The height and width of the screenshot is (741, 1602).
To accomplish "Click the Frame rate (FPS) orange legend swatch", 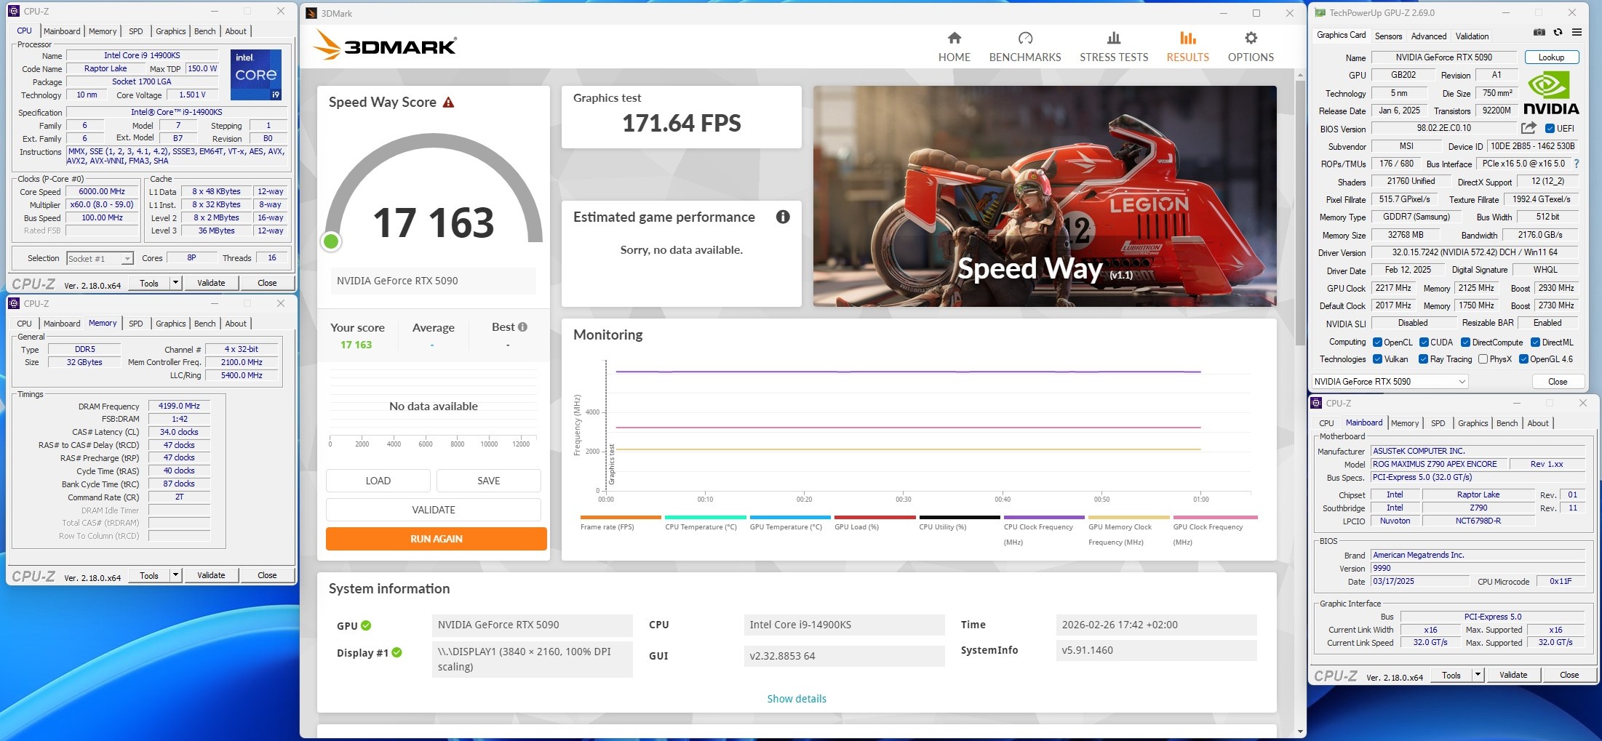I will tap(620, 518).
